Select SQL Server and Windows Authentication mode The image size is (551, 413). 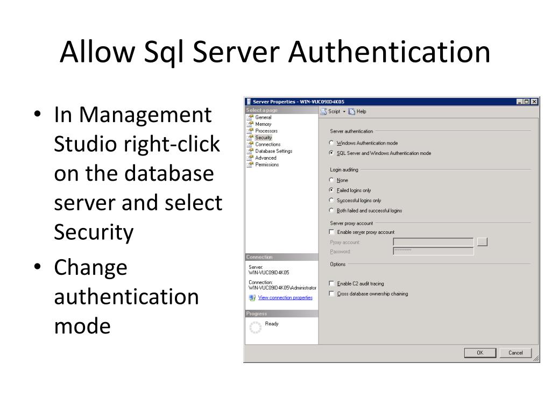point(331,153)
